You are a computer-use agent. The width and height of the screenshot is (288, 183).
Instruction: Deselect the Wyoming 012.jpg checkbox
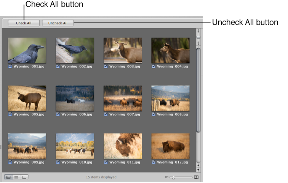154,162
